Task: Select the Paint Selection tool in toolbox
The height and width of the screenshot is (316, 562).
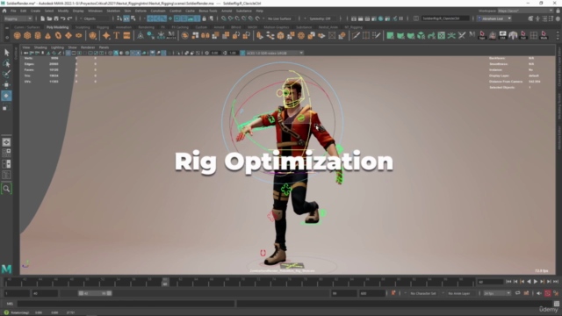Action: click(6, 74)
